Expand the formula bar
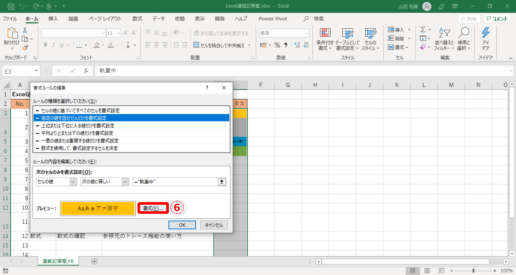 pos(511,71)
